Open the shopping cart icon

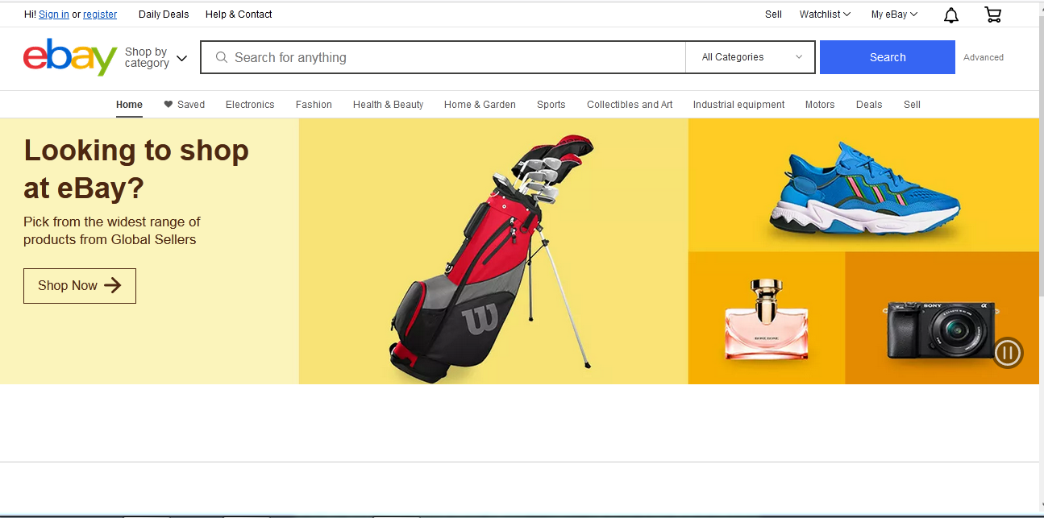(x=993, y=15)
